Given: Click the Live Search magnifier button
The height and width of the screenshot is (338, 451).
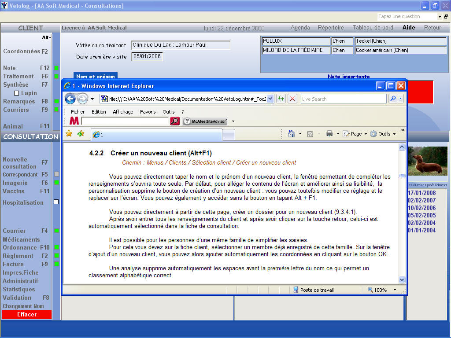Looking at the screenshot, I should (393, 99).
